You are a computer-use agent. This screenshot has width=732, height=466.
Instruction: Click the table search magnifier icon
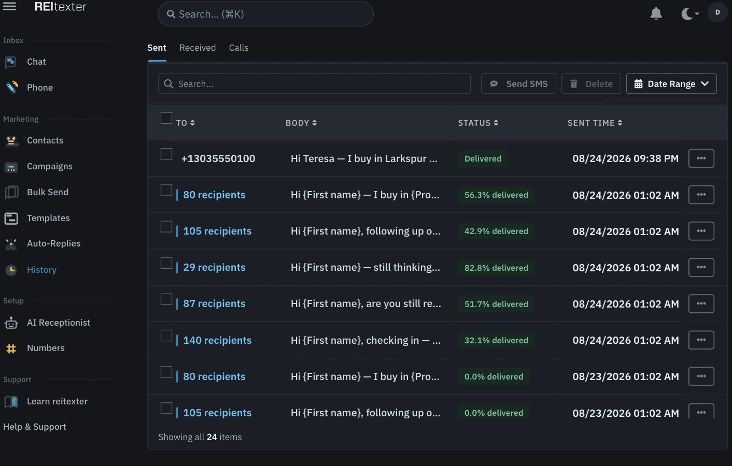(168, 84)
